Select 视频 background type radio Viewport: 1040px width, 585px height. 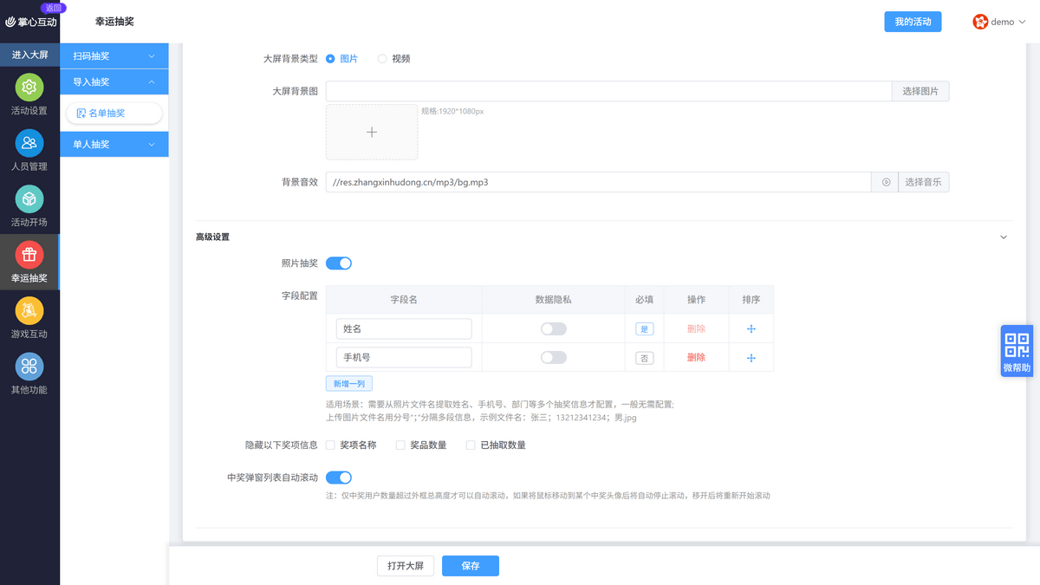(382, 59)
